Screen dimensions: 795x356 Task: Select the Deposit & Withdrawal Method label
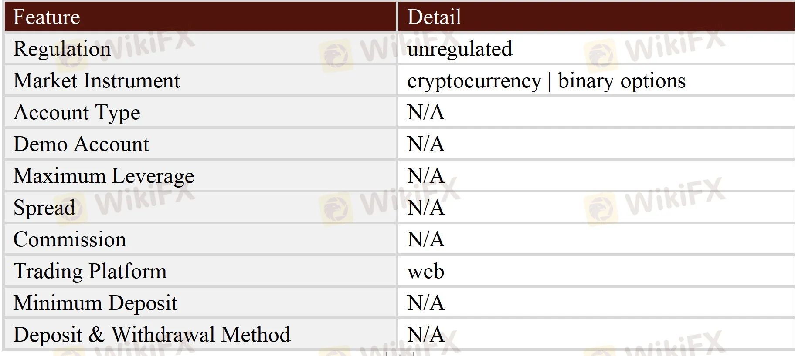[152, 335]
